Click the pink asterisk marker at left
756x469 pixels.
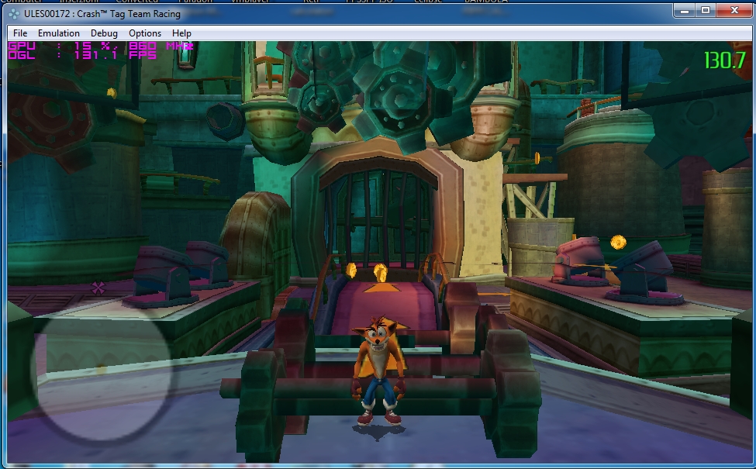click(98, 288)
